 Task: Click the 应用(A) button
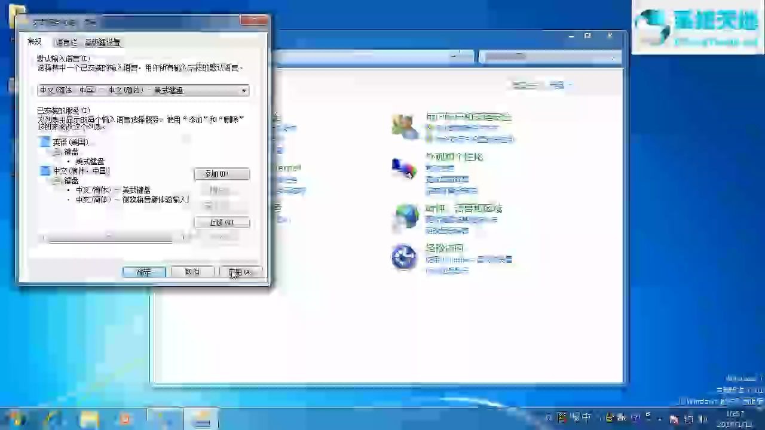coord(240,272)
